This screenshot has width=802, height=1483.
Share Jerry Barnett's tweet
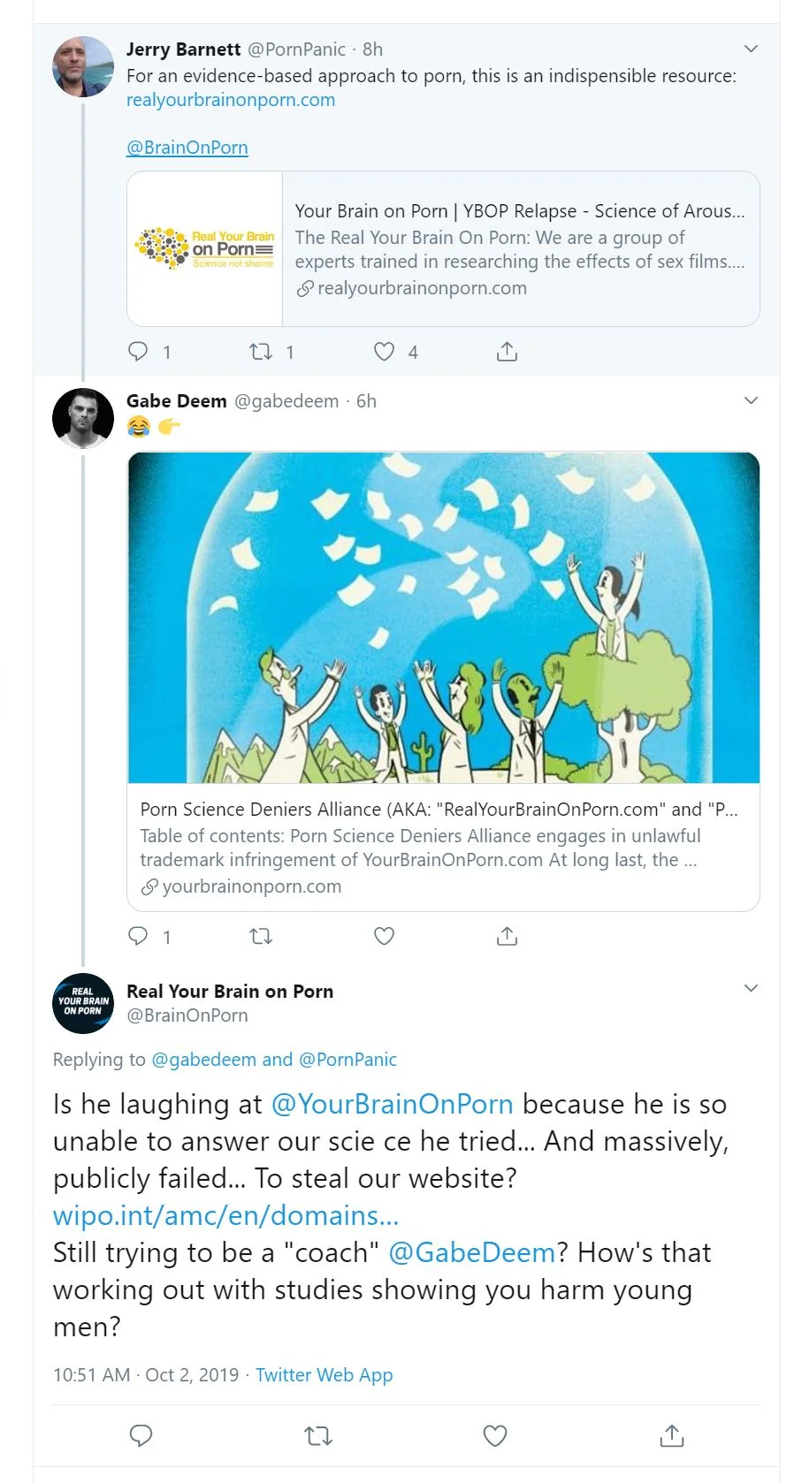507,352
